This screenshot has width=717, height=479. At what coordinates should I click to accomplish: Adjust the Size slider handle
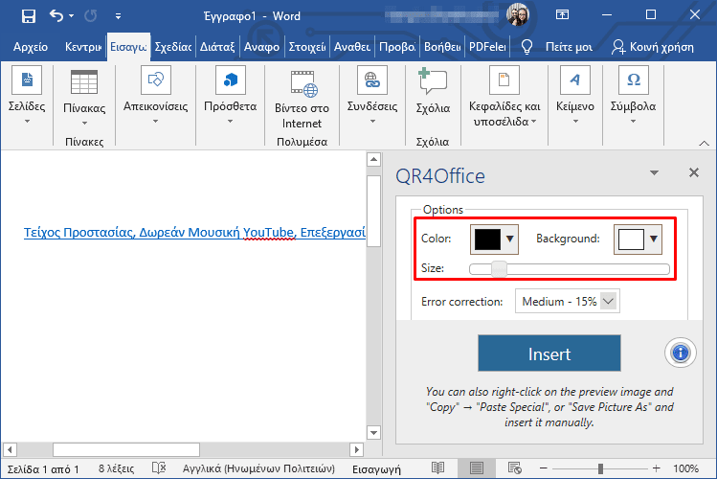(499, 269)
